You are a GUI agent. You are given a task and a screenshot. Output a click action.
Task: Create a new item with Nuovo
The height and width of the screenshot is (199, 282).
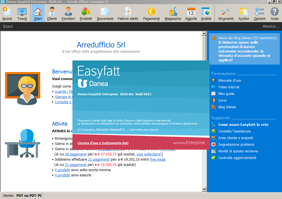(x=7, y=14)
